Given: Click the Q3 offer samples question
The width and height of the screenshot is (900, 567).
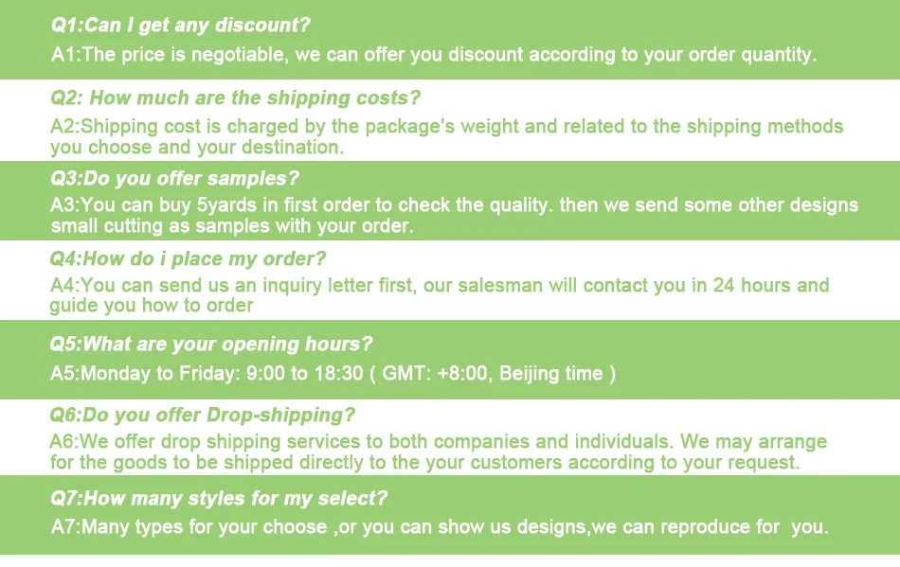Looking at the screenshot, I should coord(174,178).
